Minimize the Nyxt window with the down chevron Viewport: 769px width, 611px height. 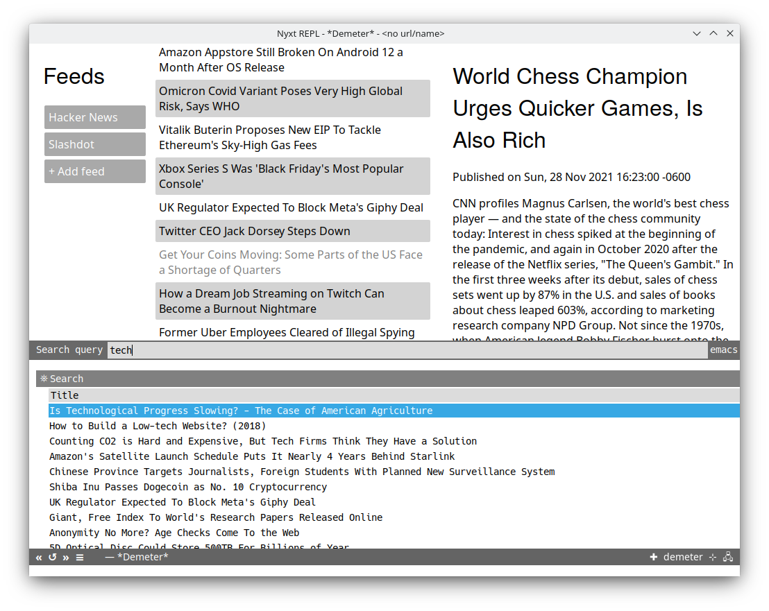pos(696,33)
